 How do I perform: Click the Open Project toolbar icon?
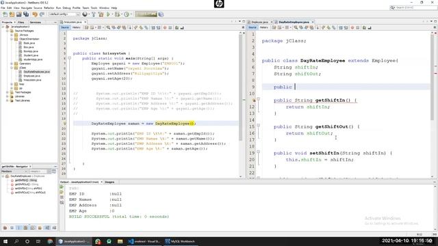[x=18, y=14]
